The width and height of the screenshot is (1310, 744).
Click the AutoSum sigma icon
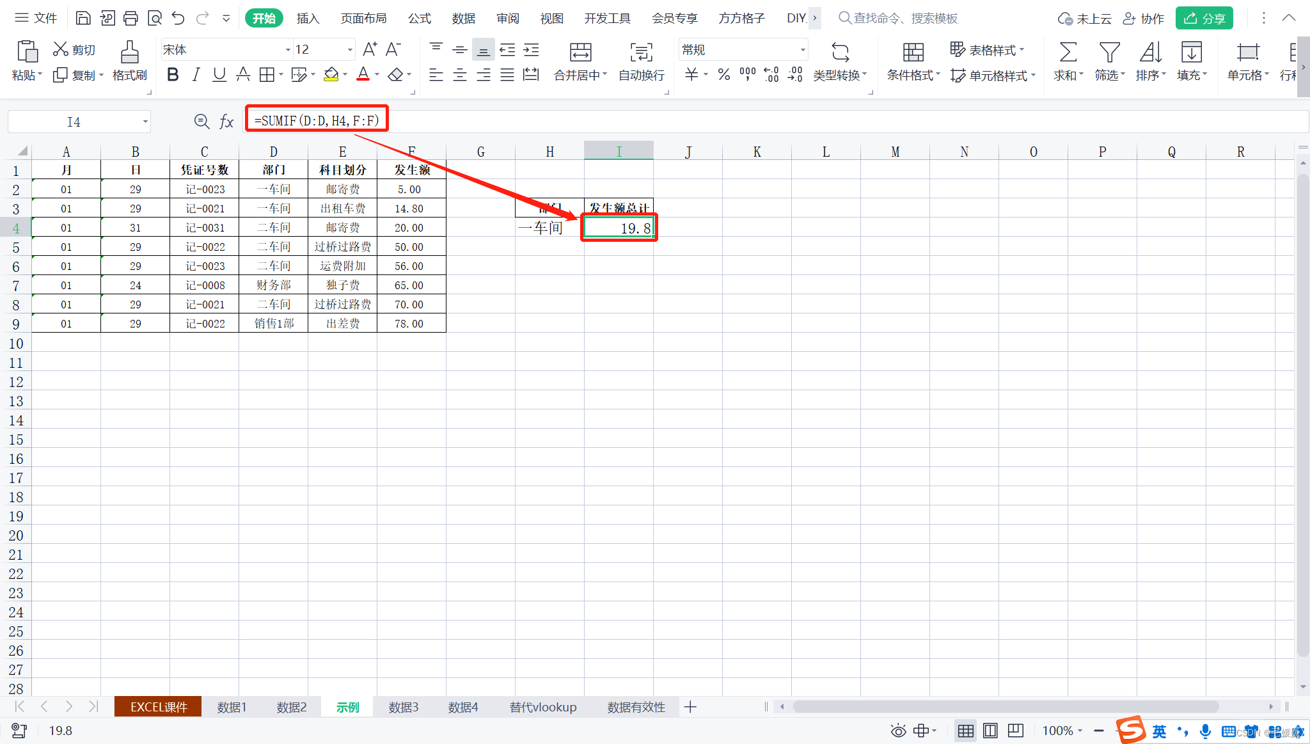coord(1068,52)
